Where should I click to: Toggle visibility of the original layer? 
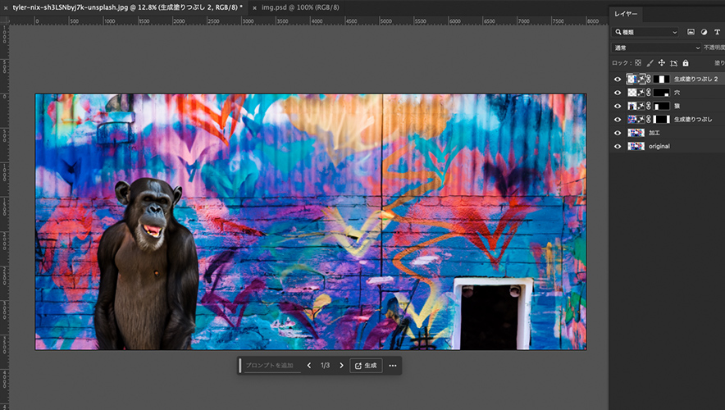coord(618,146)
